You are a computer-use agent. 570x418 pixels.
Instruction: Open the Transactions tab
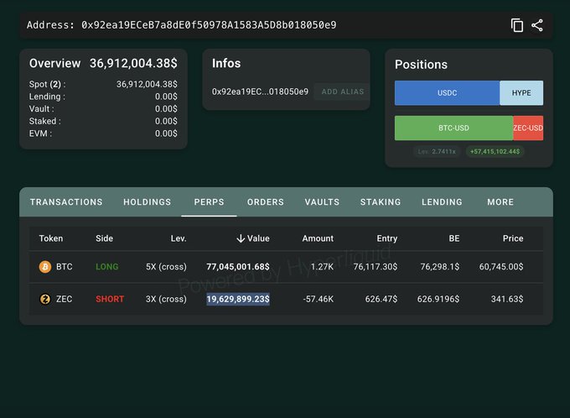pyautogui.click(x=66, y=202)
